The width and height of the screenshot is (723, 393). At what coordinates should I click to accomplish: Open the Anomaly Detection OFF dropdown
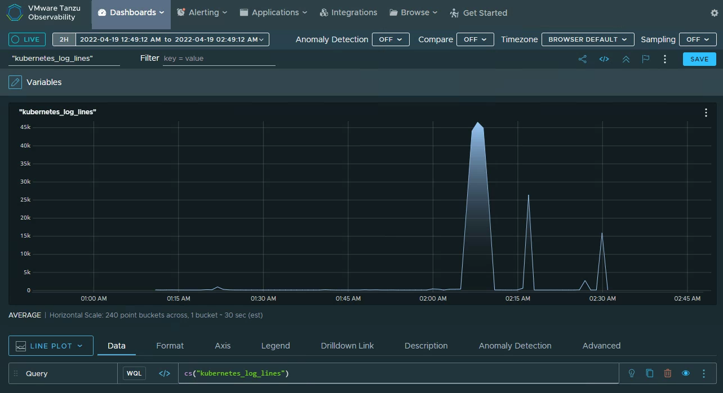[391, 39]
